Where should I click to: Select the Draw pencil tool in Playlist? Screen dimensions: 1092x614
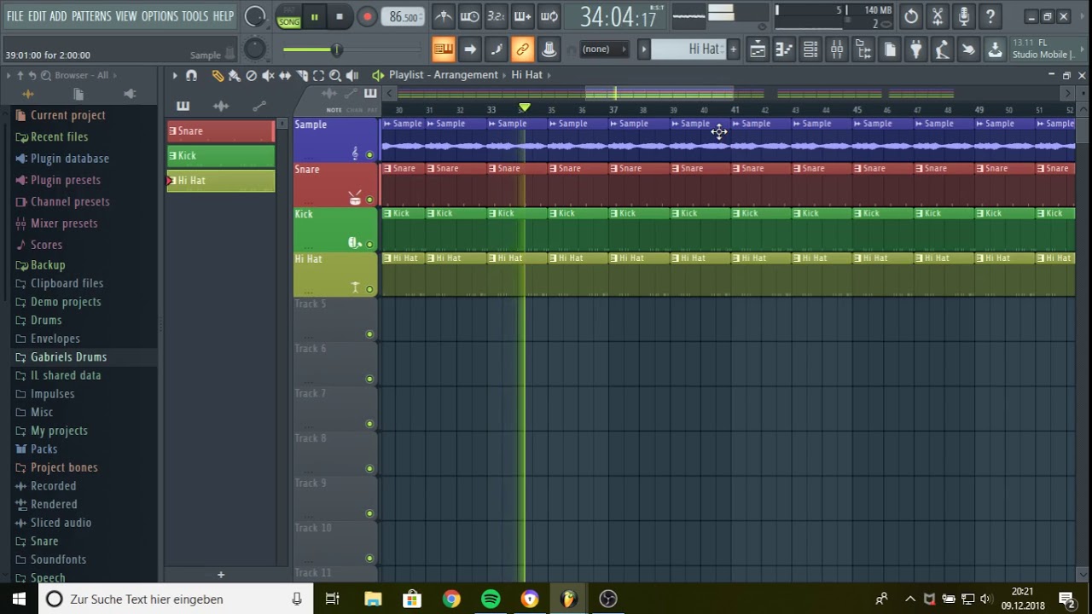tap(218, 76)
